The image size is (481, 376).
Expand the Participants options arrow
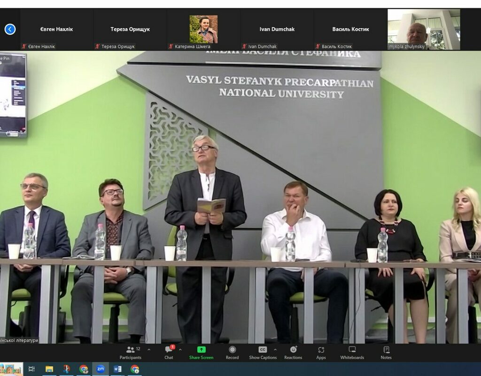click(149, 350)
